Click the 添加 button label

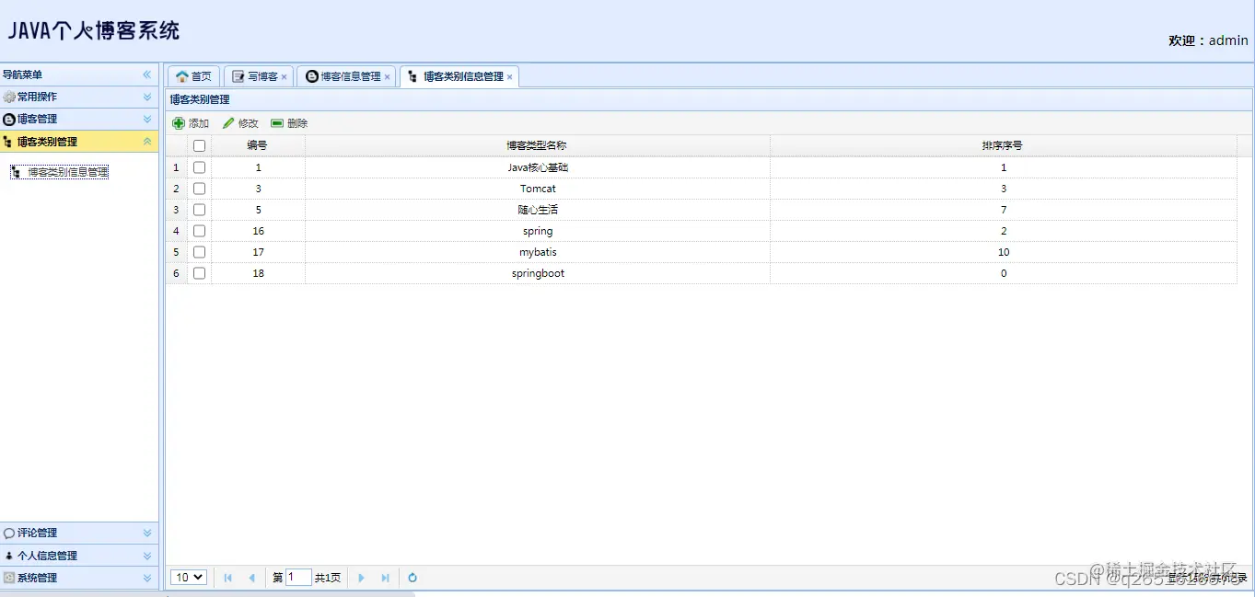point(199,123)
